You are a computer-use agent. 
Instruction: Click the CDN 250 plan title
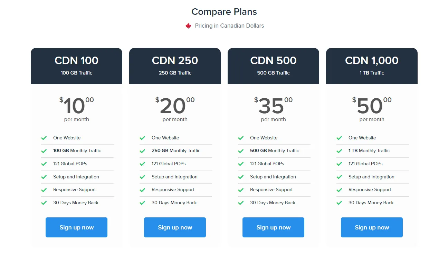[x=175, y=61]
